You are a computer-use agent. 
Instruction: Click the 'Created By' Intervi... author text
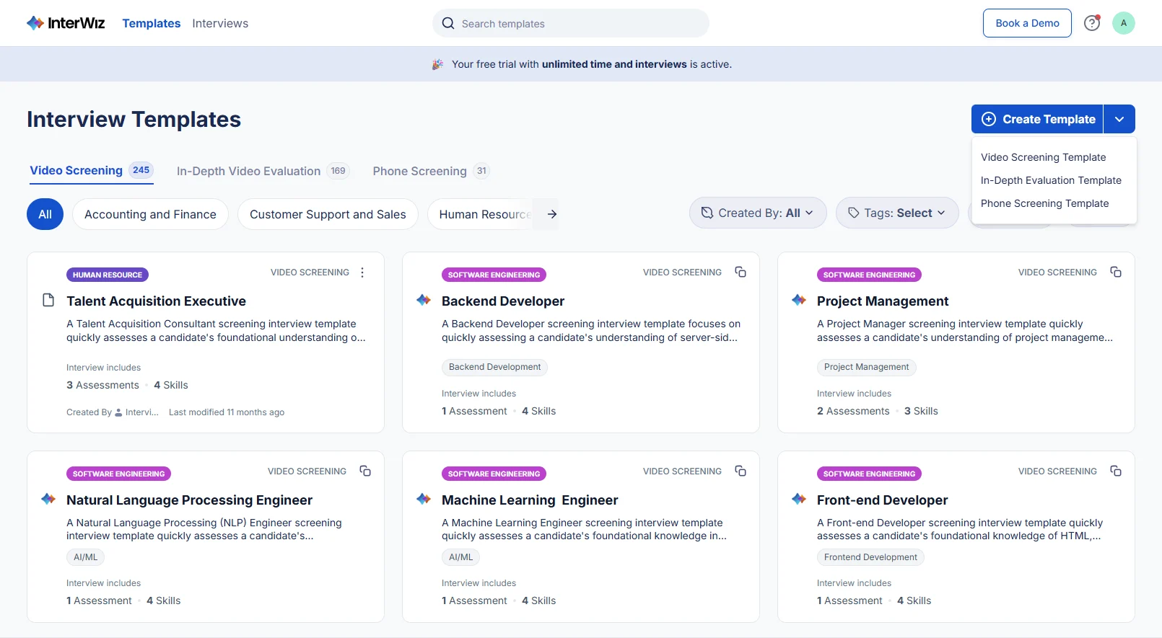pos(113,412)
